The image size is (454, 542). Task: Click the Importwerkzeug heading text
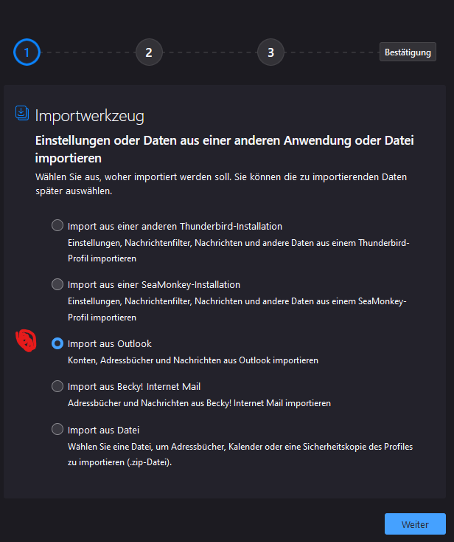coord(89,115)
